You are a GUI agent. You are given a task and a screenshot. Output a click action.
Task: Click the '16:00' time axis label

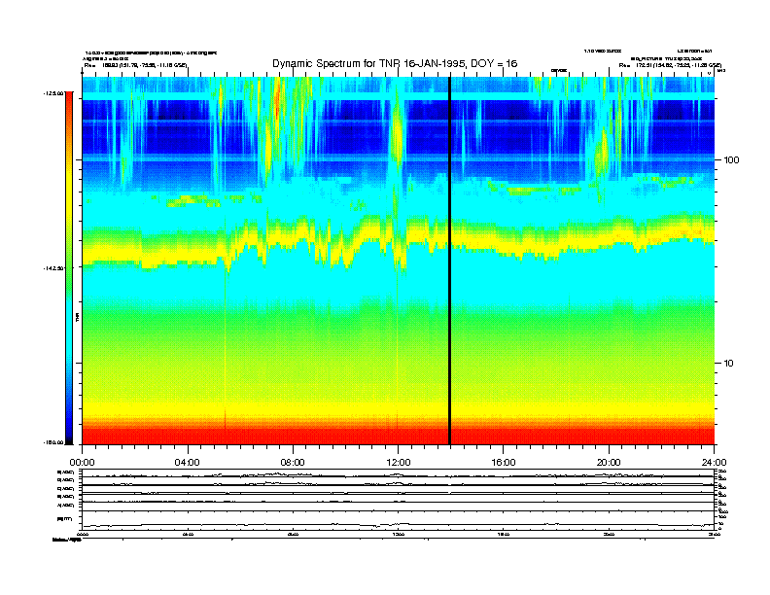click(504, 463)
